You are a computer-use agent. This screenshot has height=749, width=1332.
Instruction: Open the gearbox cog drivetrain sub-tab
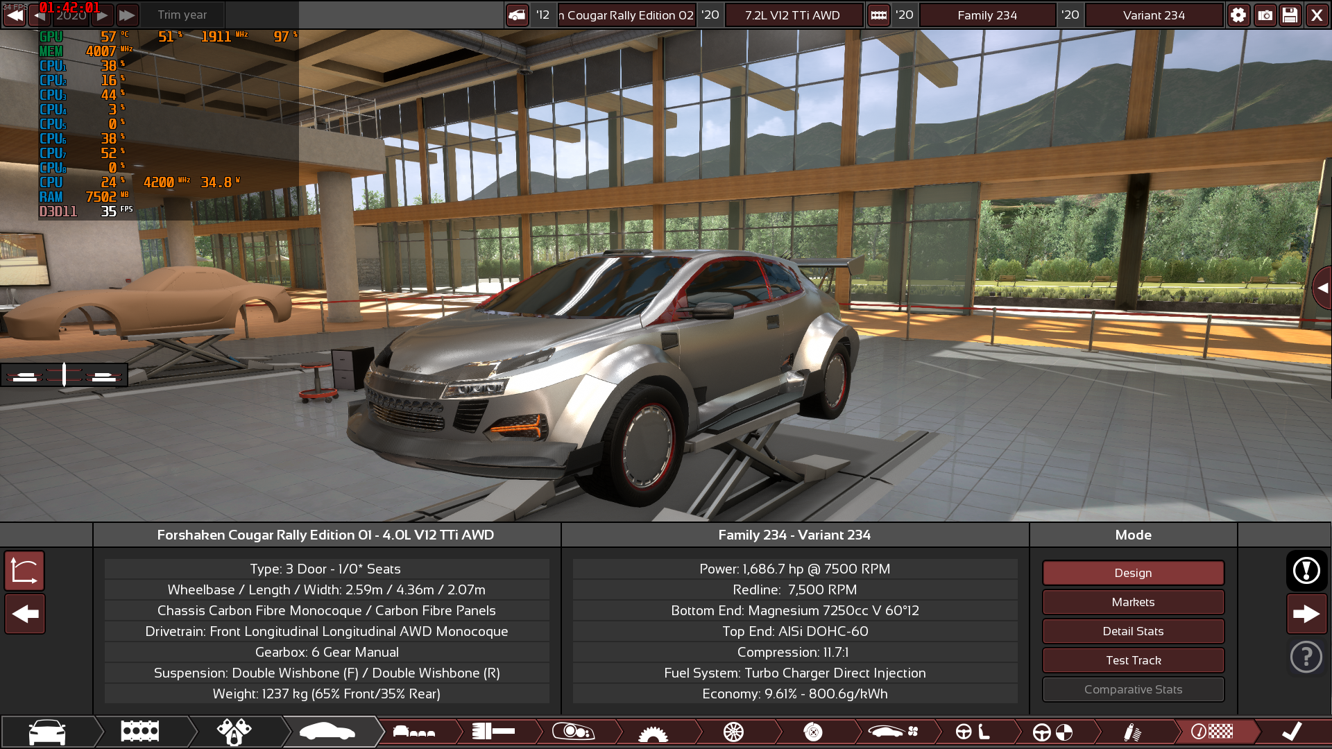[x=653, y=732]
